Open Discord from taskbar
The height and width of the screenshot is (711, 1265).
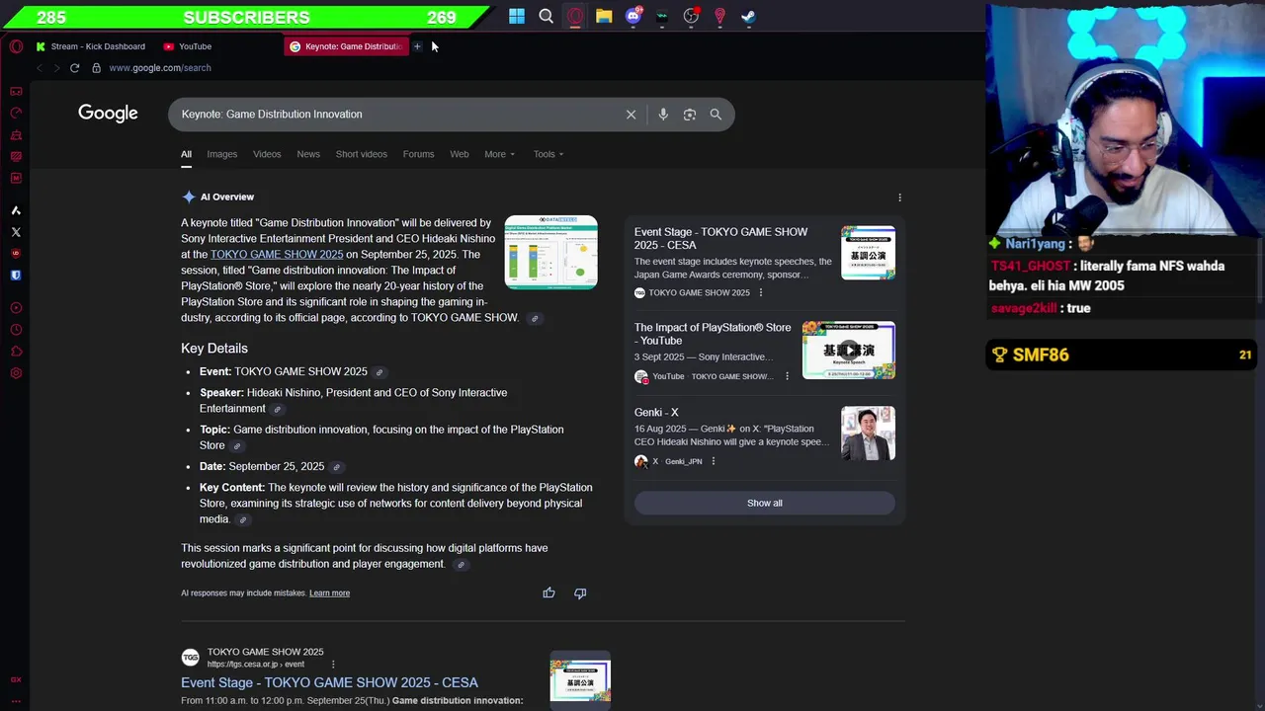[x=633, y=16]
